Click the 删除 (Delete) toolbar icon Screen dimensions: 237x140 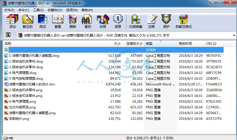(73, 19)
